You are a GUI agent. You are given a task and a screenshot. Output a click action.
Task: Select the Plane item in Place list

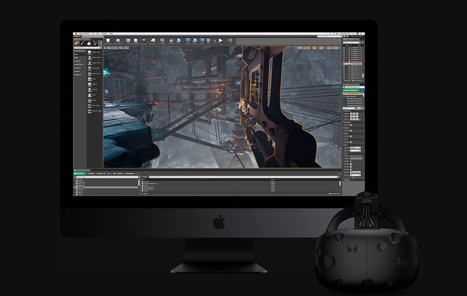point(94,100)
